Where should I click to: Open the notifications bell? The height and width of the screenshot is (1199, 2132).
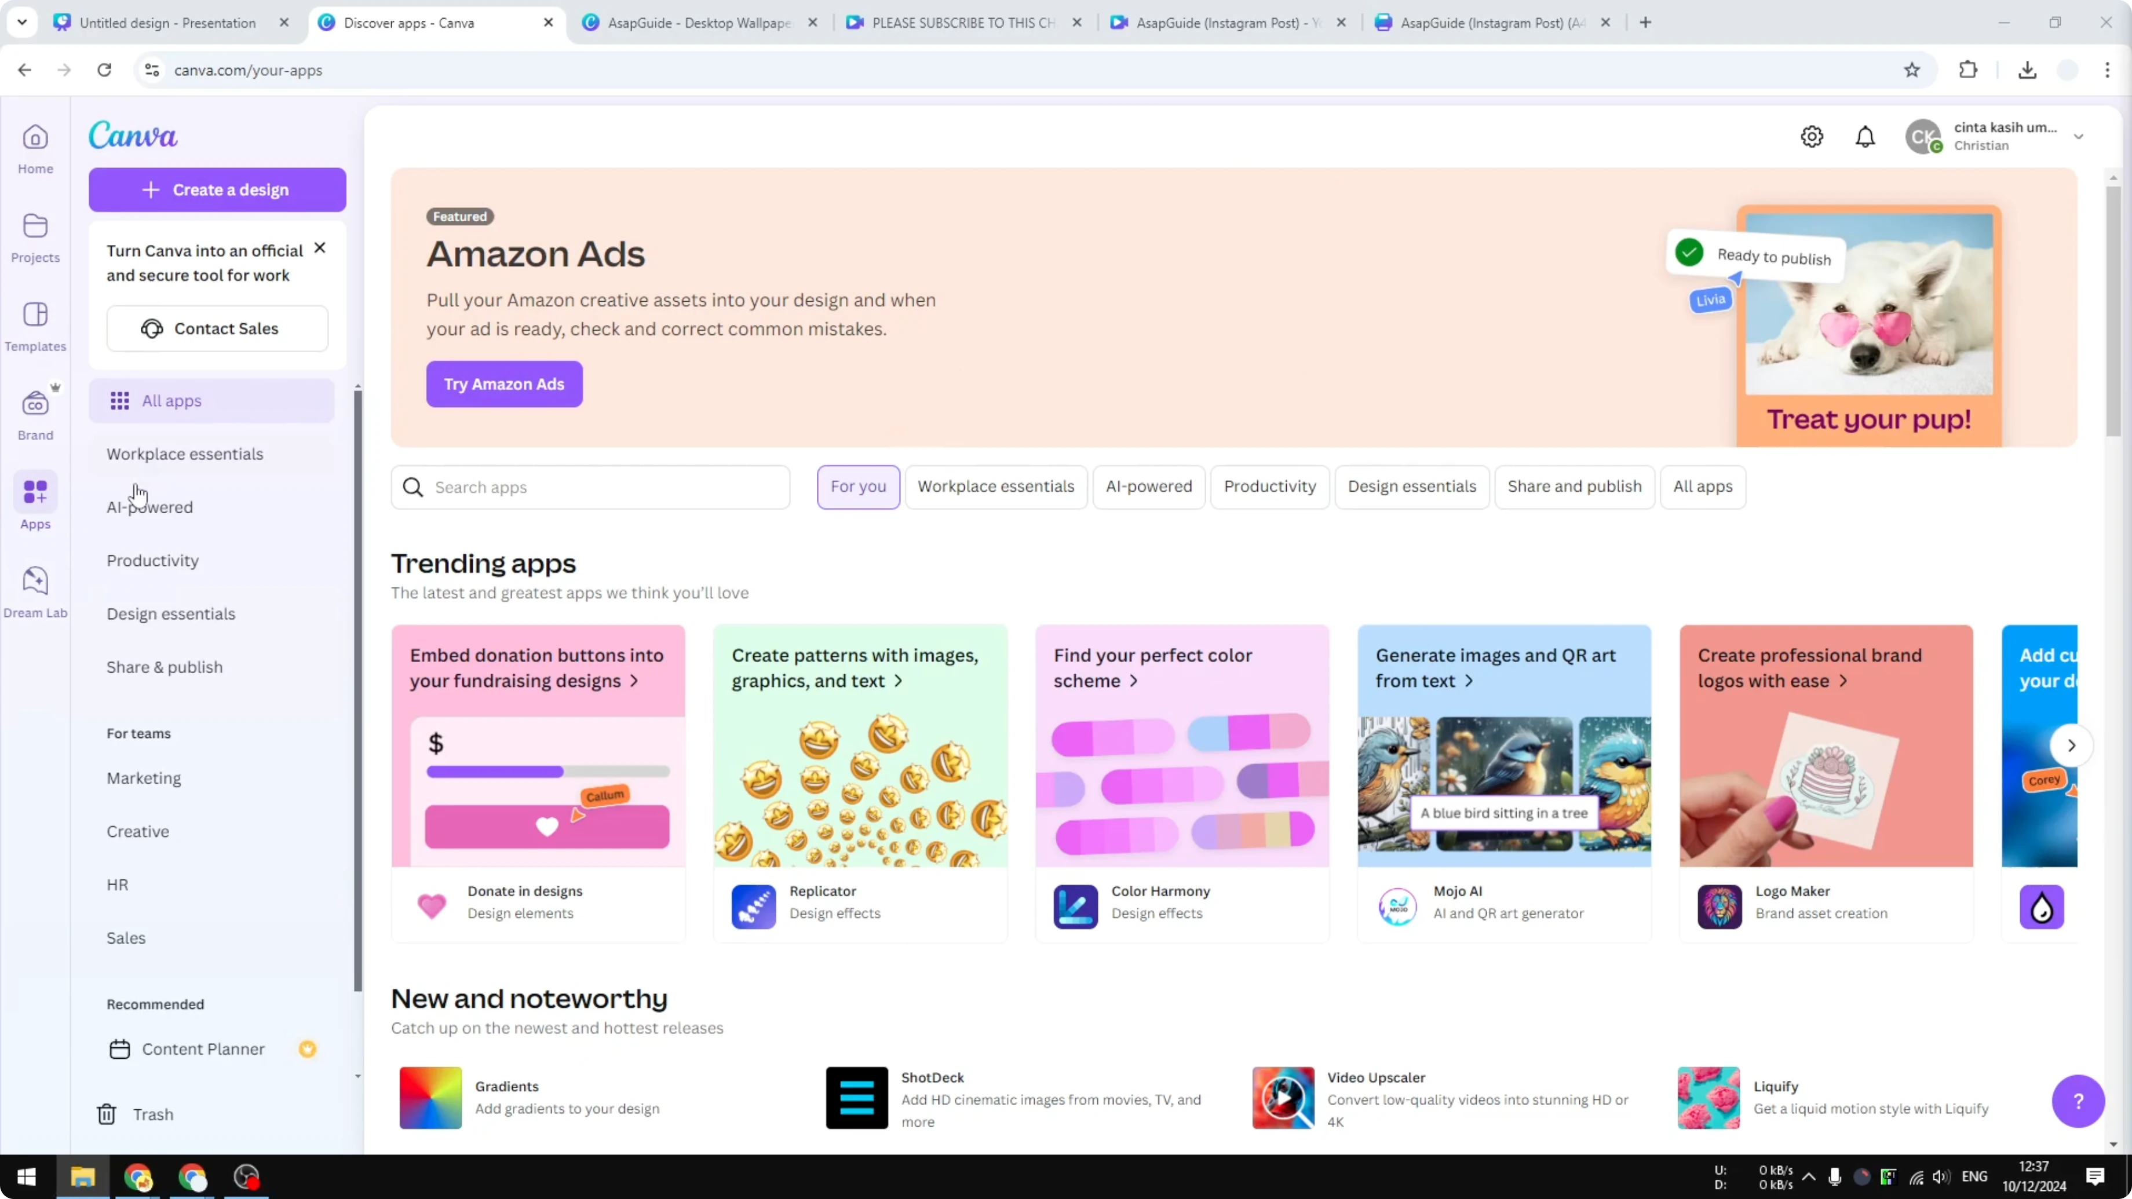coord(1865,137)
